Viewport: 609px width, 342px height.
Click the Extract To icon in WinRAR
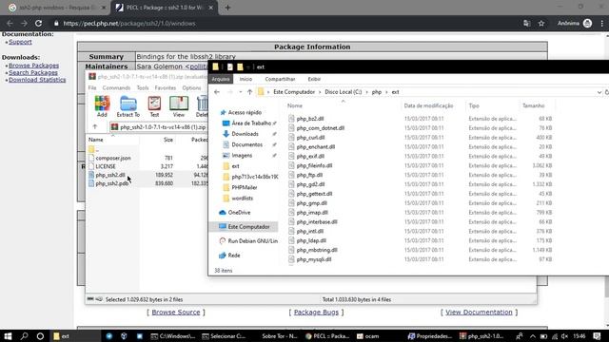(128, 106)
